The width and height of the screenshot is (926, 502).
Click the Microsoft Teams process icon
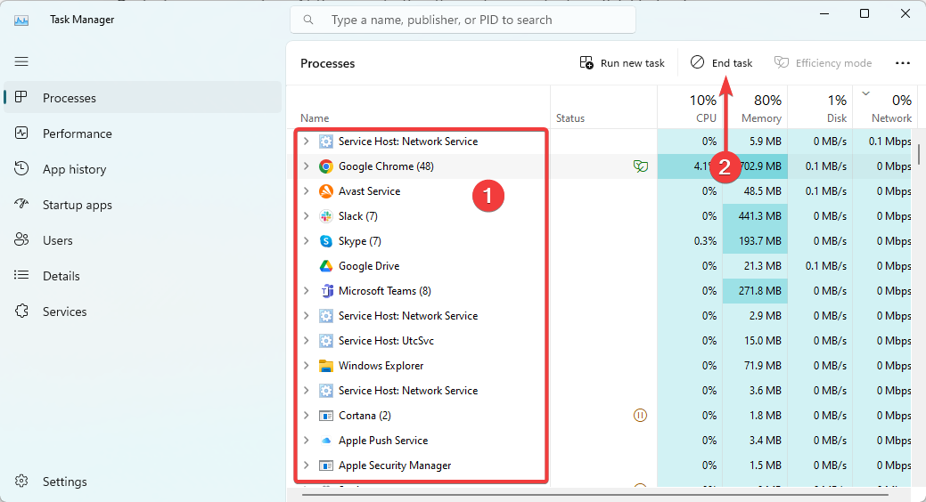point(326,291)
